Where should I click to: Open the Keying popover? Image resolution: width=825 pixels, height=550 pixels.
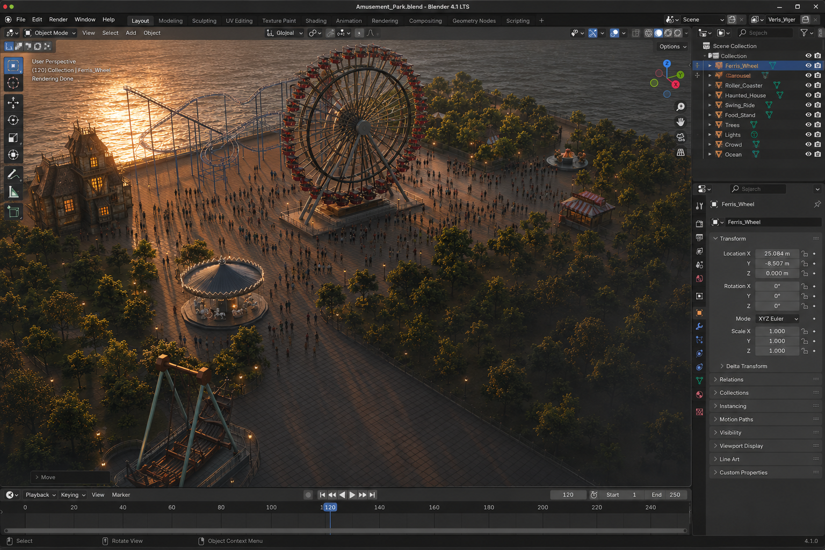point(73,495)
